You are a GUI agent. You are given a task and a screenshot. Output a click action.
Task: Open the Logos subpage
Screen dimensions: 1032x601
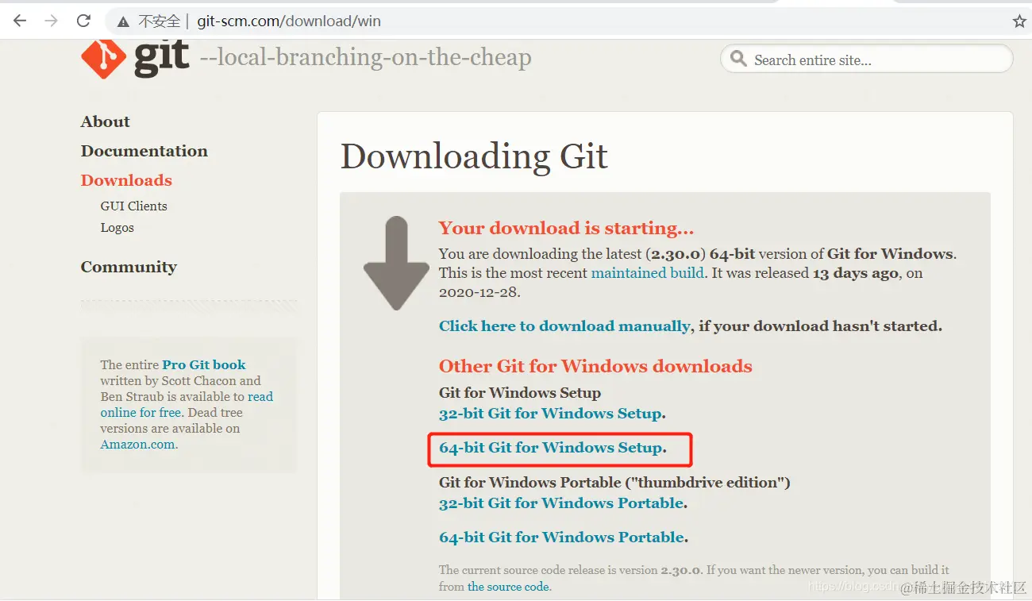[x=117, y=227]
